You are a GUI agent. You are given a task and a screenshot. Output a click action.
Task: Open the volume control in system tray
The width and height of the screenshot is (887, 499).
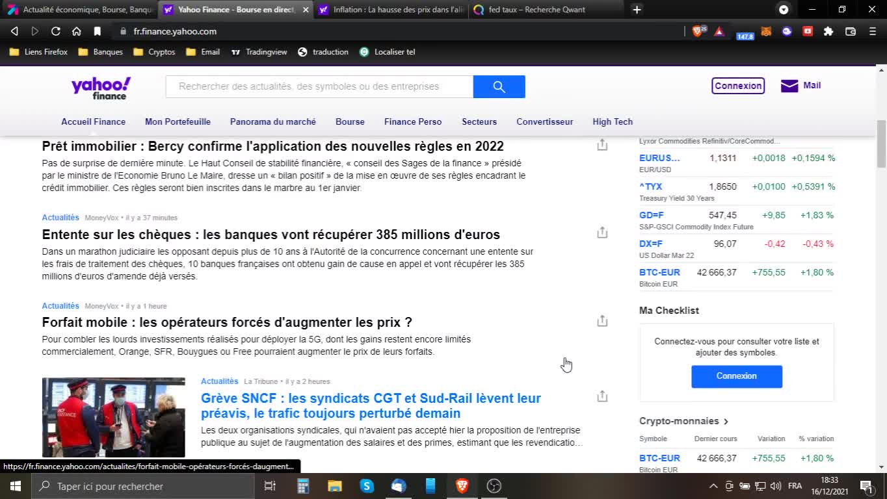point(775,486)
